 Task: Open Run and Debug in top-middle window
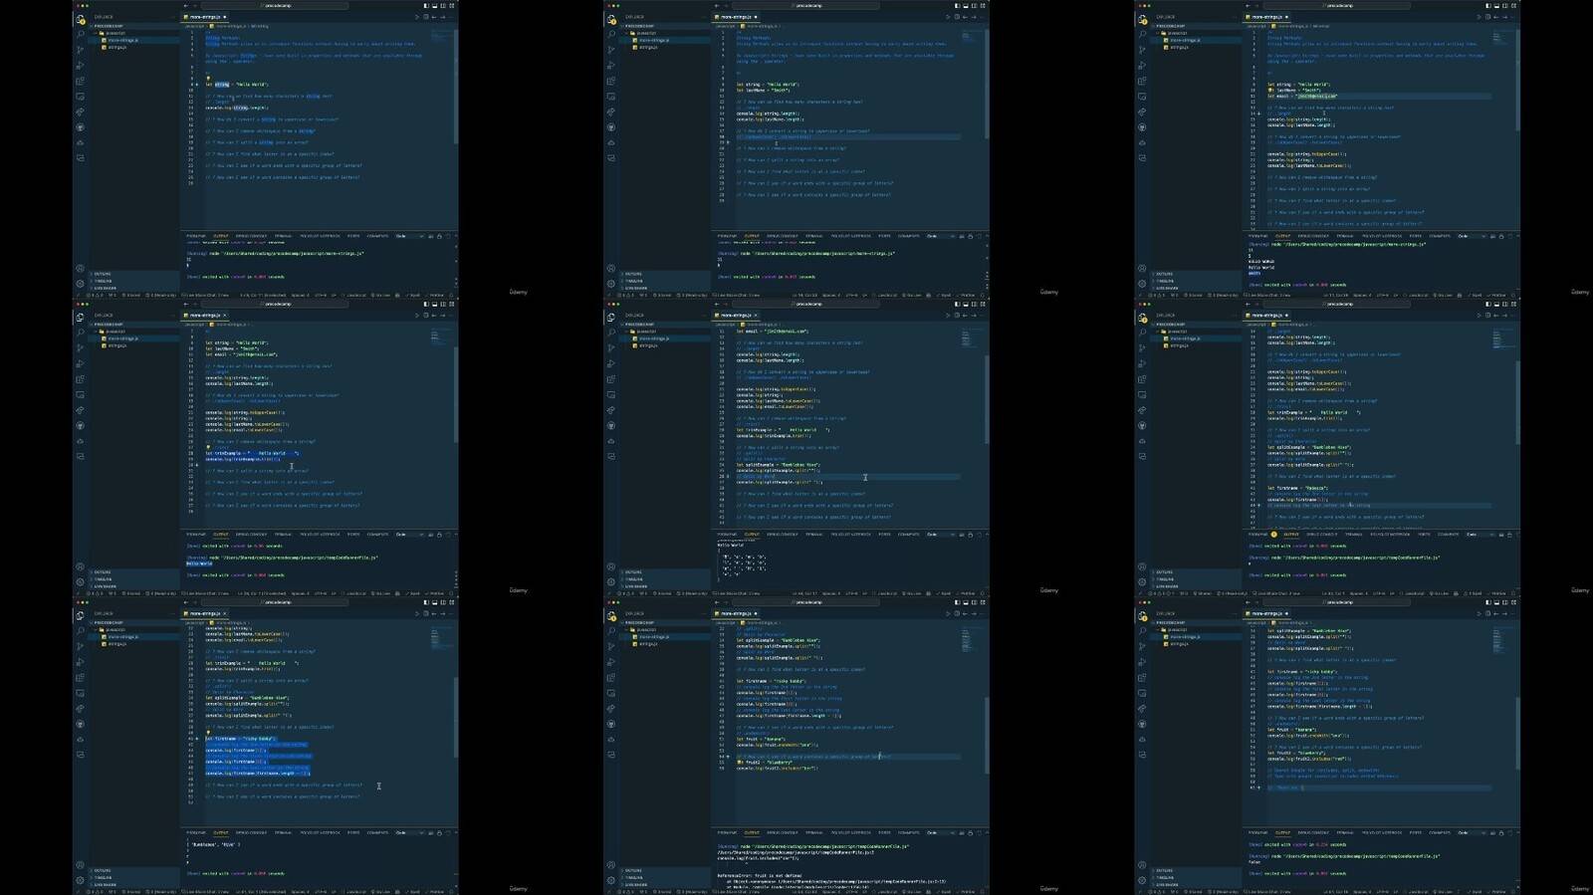pos(611,66)
